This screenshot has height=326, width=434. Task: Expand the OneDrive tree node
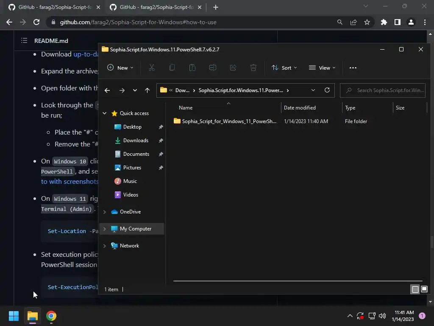tap(105, 212)
